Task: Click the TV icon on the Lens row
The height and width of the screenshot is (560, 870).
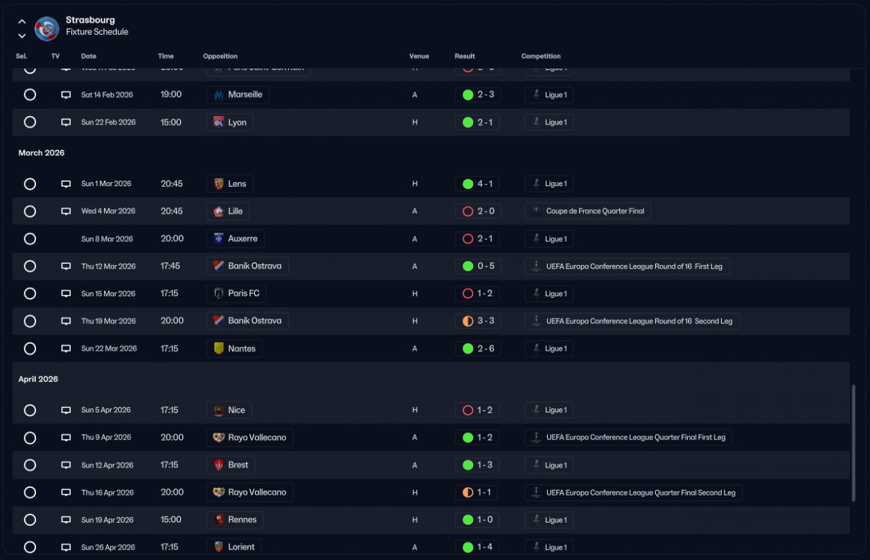Action: pyautogui.click(x=66, y=183)
